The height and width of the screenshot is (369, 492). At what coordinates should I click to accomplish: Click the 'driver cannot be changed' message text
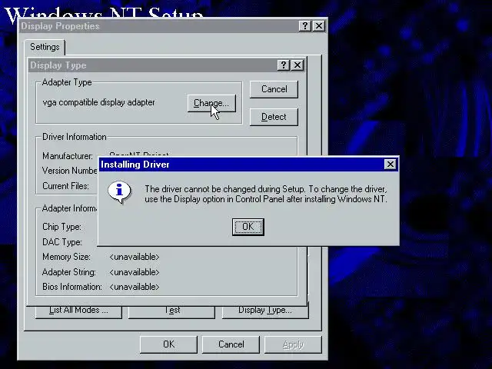(266, 194)
